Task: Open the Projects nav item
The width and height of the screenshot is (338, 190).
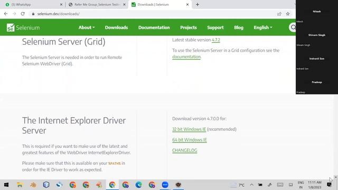Action: tap(189, 27)
